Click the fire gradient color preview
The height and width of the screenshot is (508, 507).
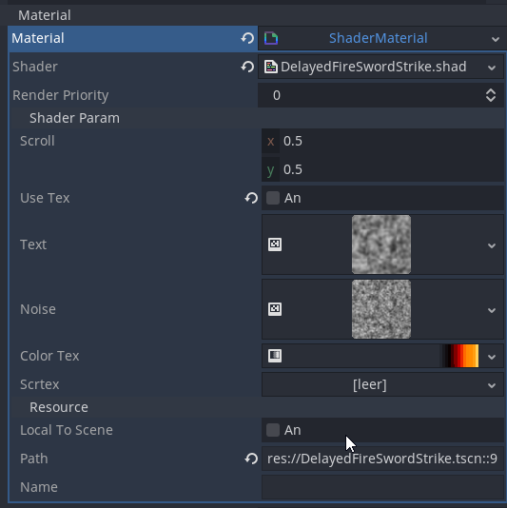(x=460, y=356)
